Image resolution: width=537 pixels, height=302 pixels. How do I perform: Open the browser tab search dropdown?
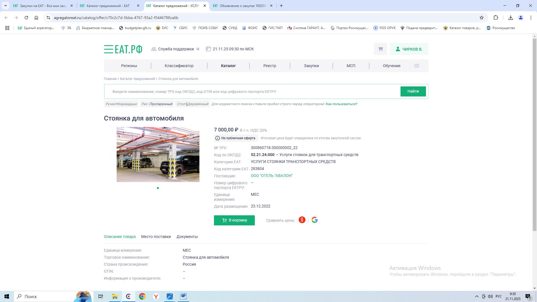click(x=6, y=6)
